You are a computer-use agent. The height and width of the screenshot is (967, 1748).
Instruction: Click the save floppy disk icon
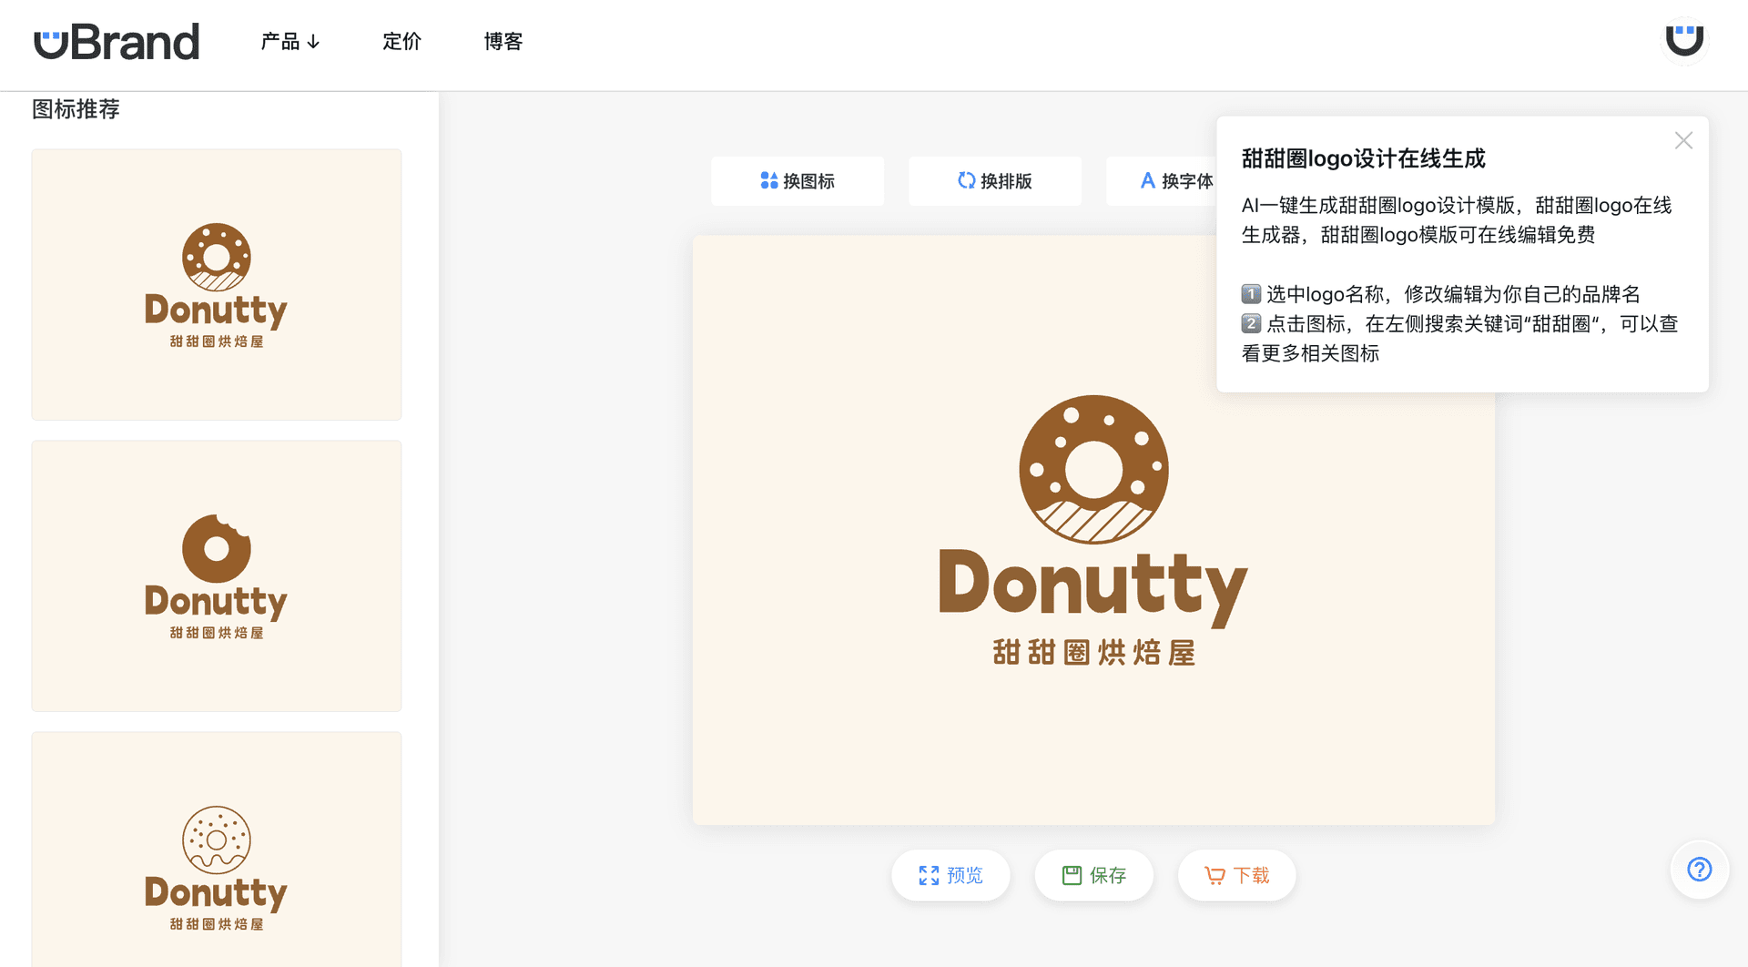(x=1072, y=875)
